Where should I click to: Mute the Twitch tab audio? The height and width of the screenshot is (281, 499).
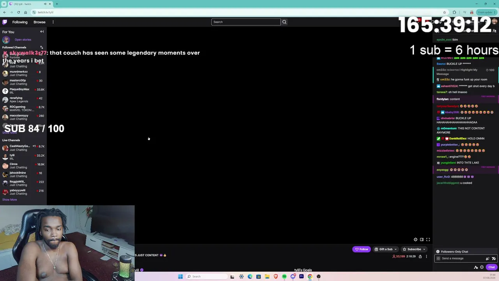[45, 4]
